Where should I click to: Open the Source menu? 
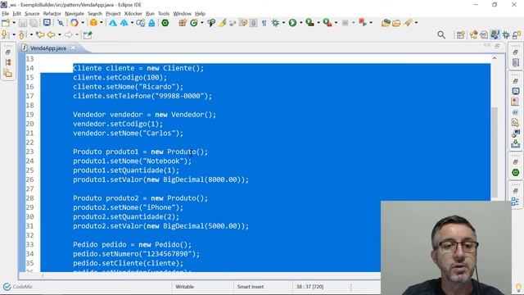(x=32, y=13)
